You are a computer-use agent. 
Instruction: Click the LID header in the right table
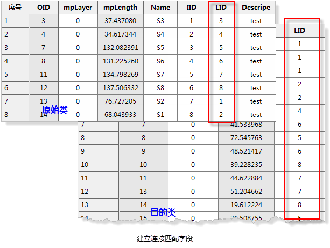tap(299, 31)
